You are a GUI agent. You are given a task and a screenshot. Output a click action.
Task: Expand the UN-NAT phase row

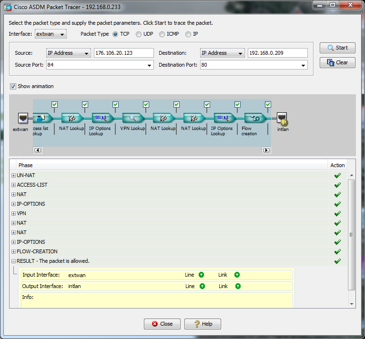coord(13,175)
